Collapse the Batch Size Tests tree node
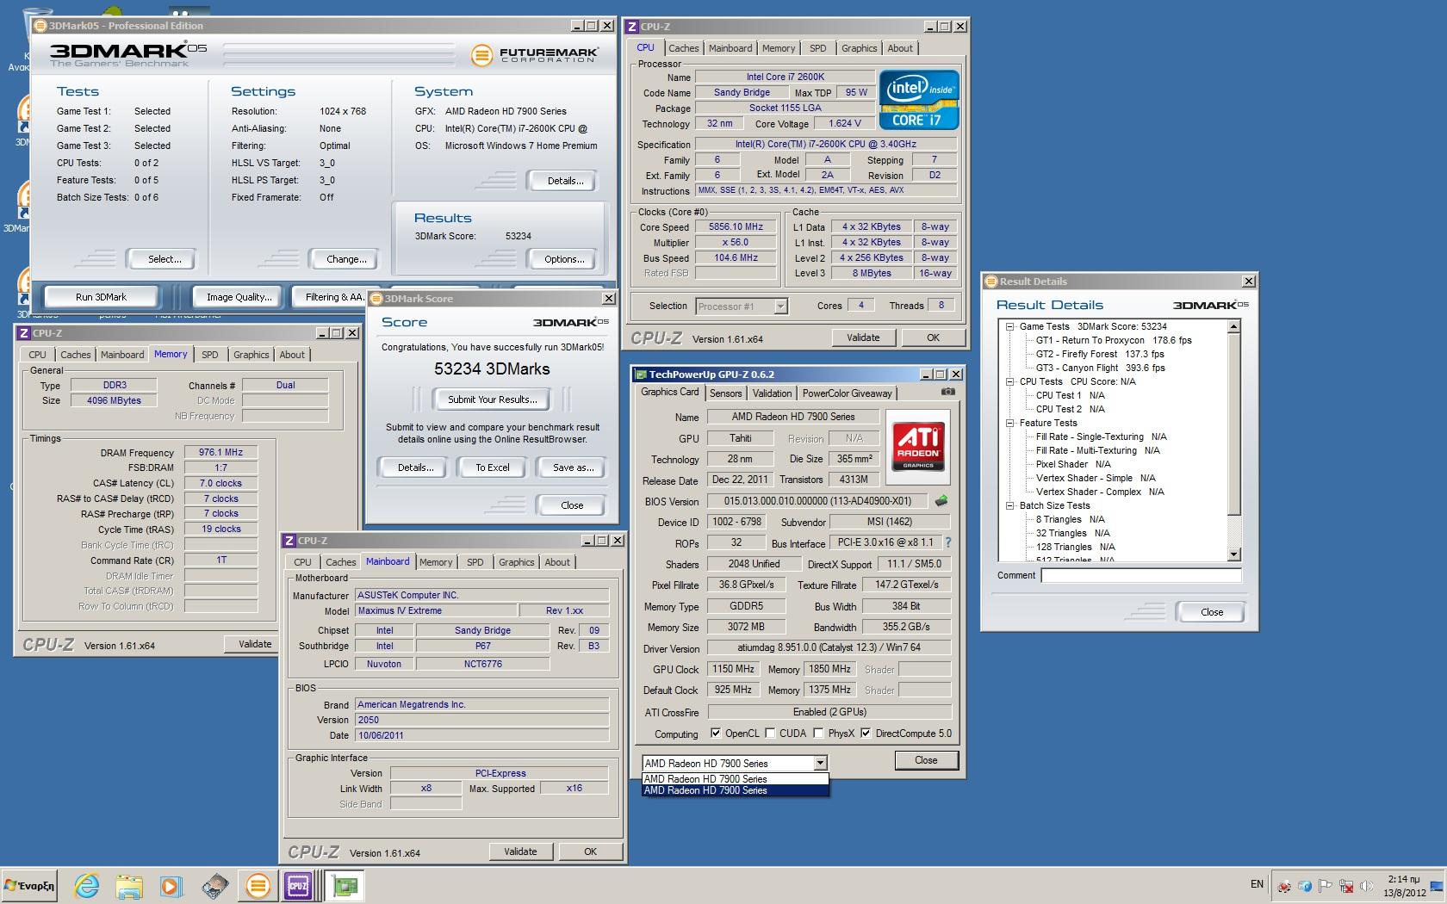 (x=1010, y=505)
